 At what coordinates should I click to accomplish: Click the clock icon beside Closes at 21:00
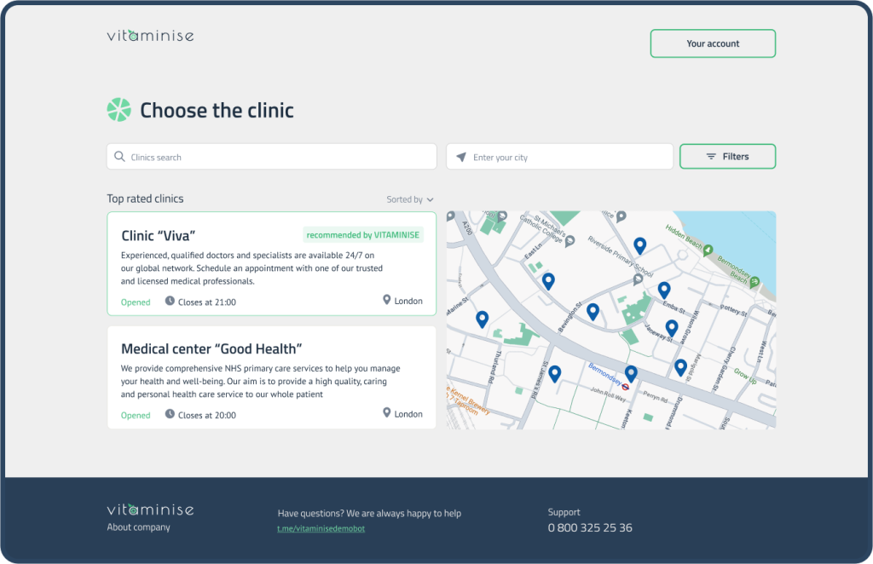tap(170, 301)
